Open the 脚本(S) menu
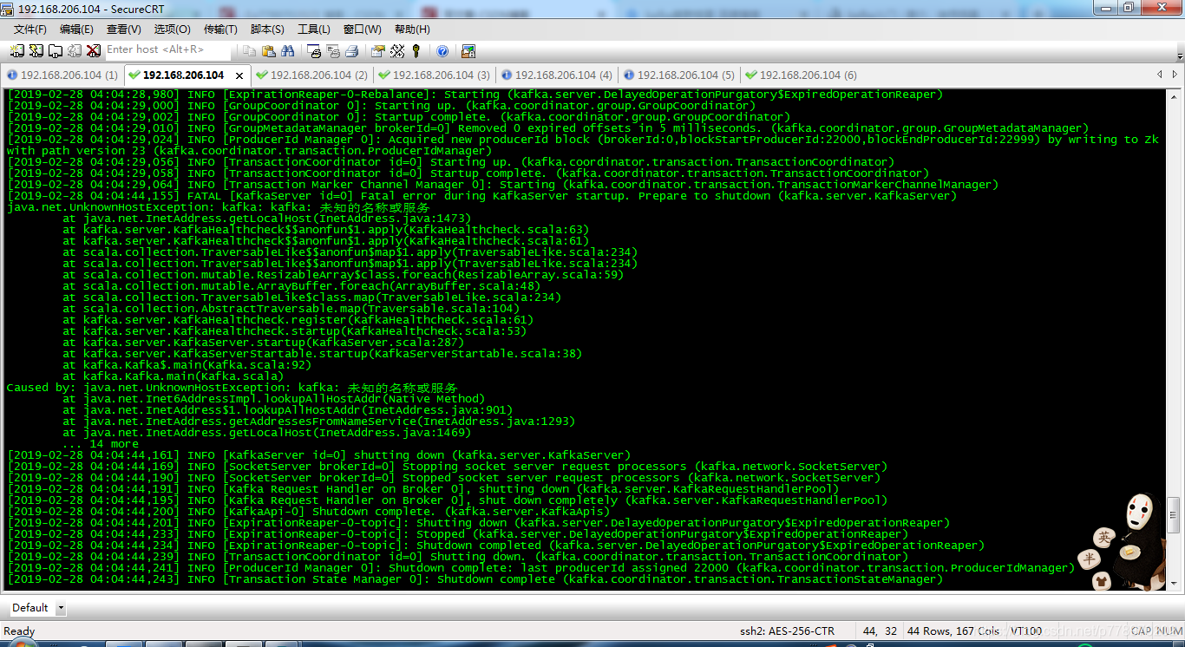 (x=267, y=29)
